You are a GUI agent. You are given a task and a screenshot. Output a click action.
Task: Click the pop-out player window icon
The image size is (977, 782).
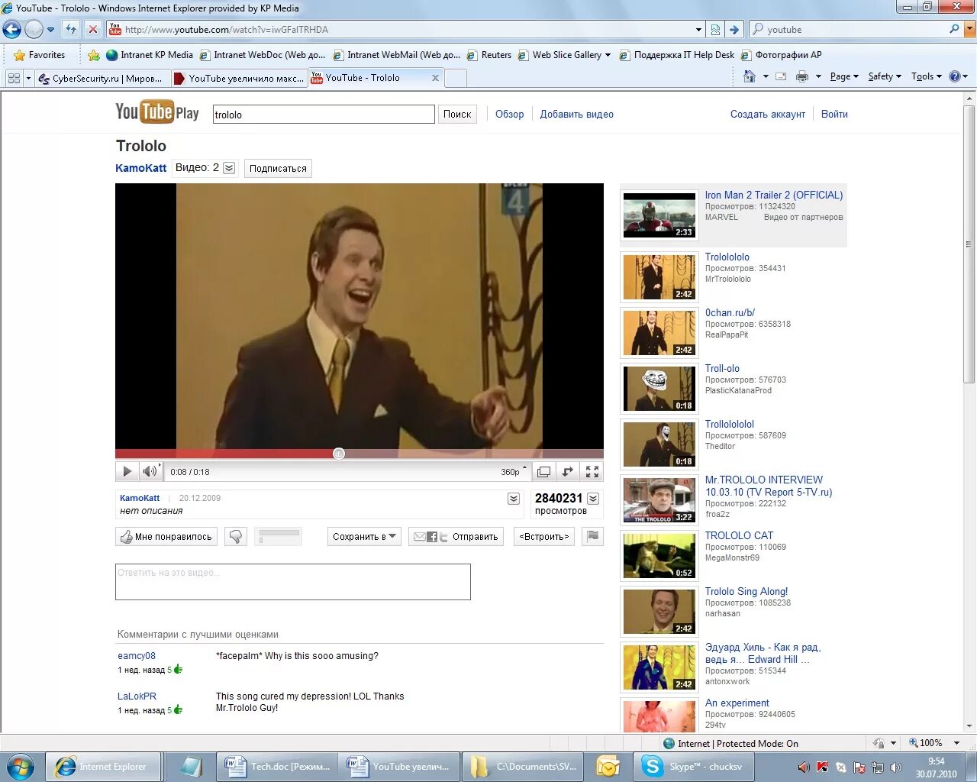click(543, 472)
